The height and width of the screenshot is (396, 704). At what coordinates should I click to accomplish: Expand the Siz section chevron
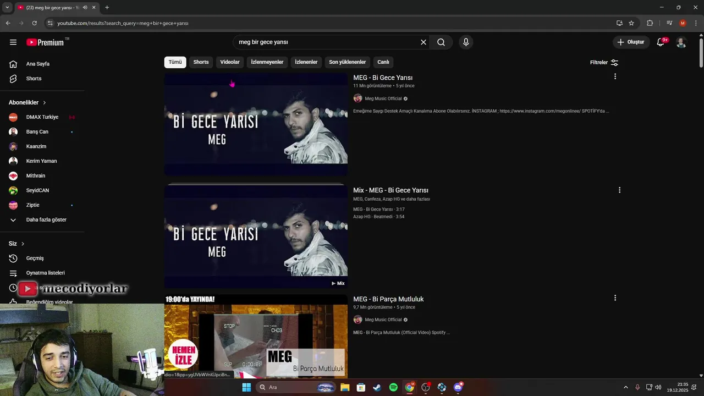point(23,244)
